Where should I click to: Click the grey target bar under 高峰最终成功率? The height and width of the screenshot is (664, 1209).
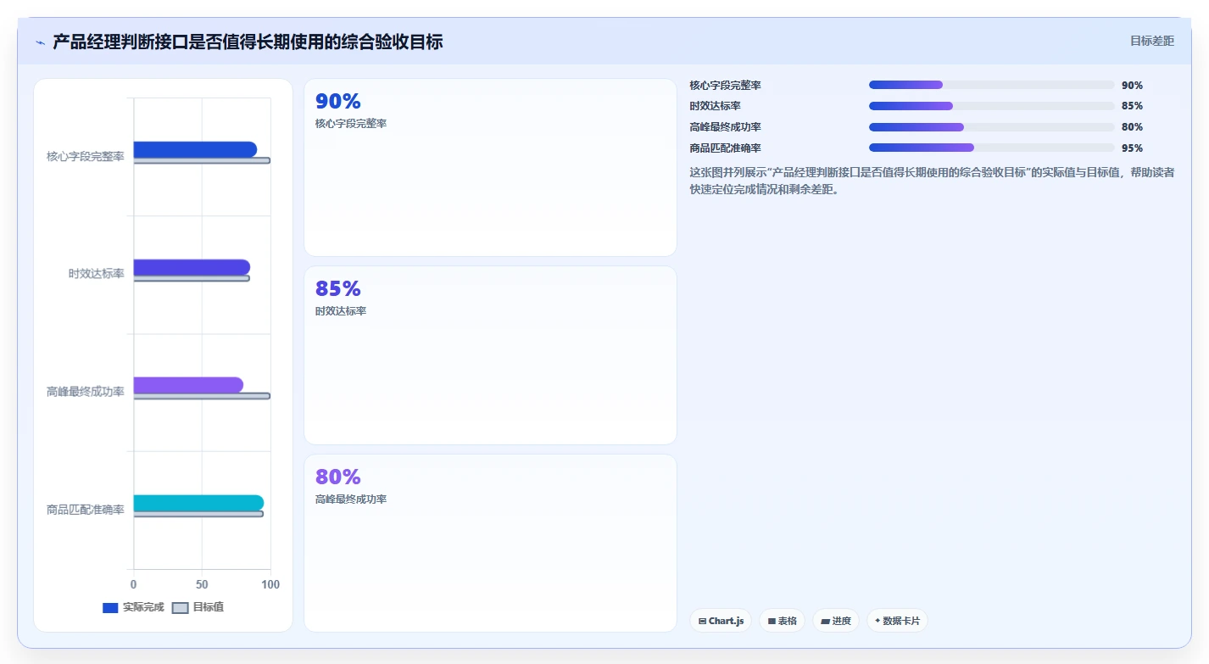[202, 396]
